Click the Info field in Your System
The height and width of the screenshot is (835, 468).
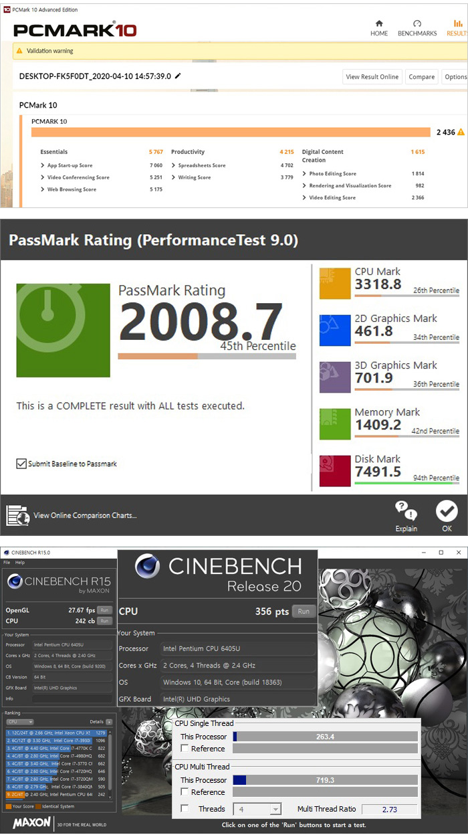click(72, 699)
